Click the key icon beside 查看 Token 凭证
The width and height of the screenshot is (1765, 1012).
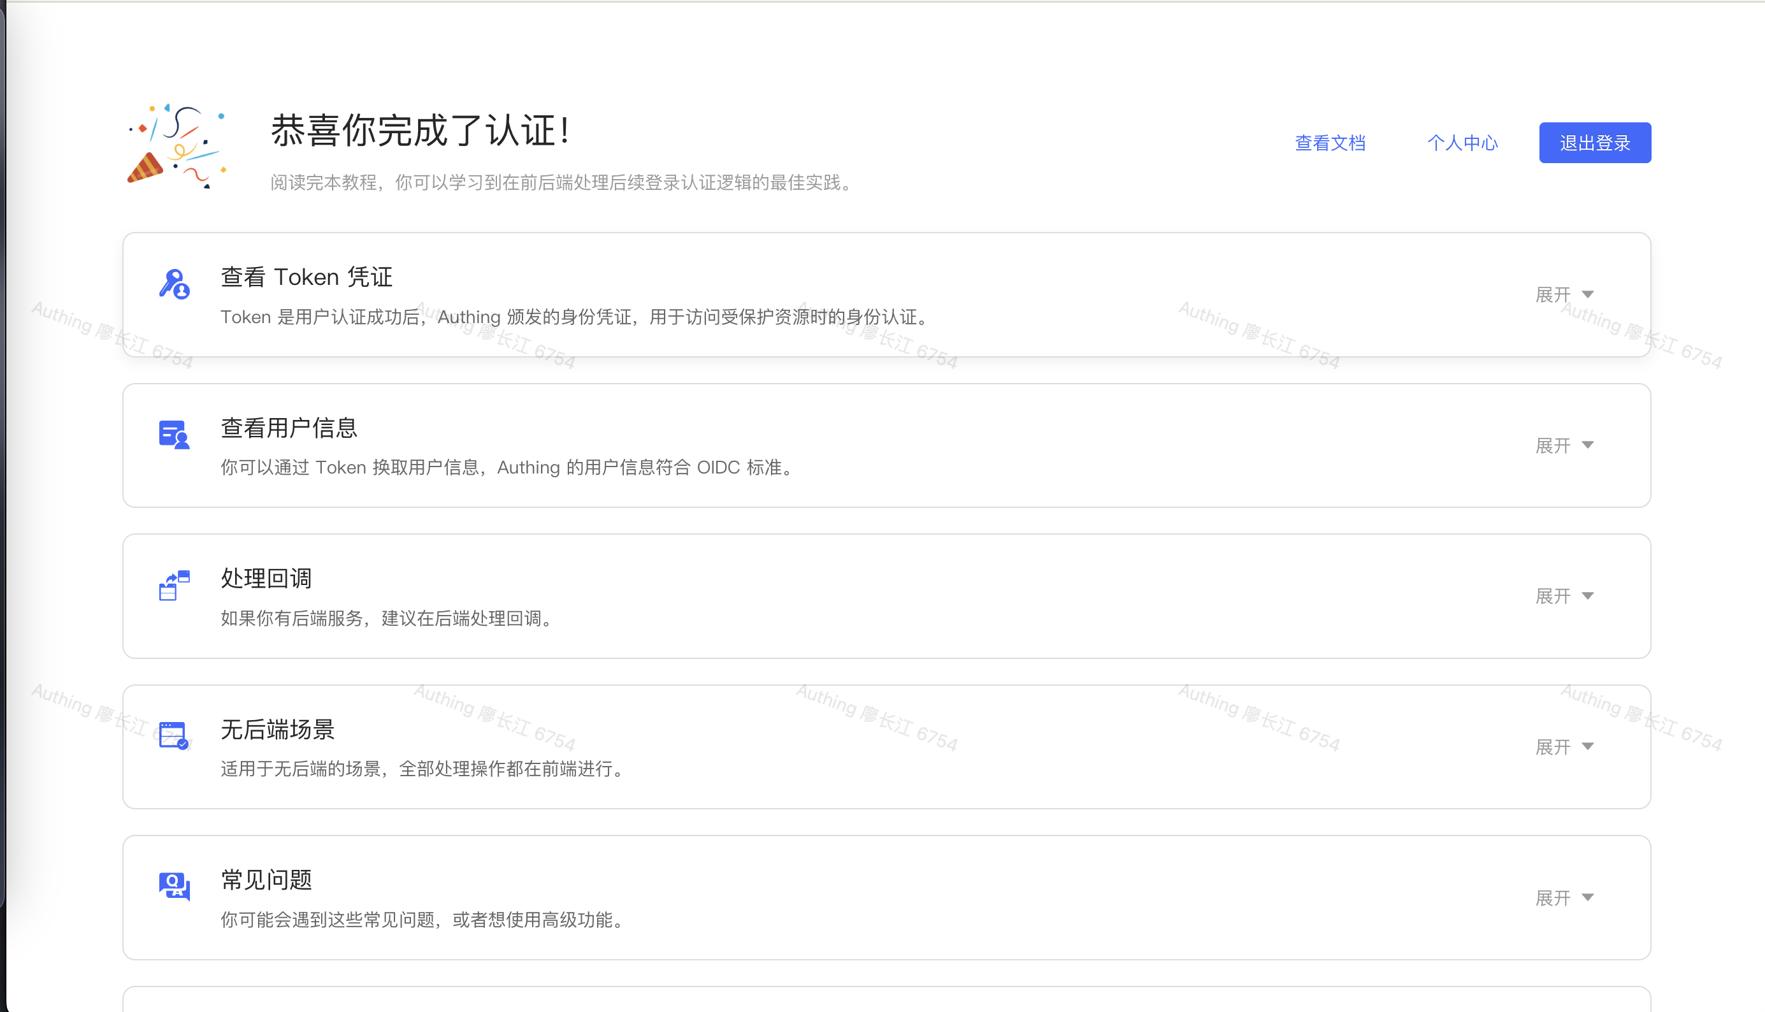pyautogui.click(x=174, y=284)
